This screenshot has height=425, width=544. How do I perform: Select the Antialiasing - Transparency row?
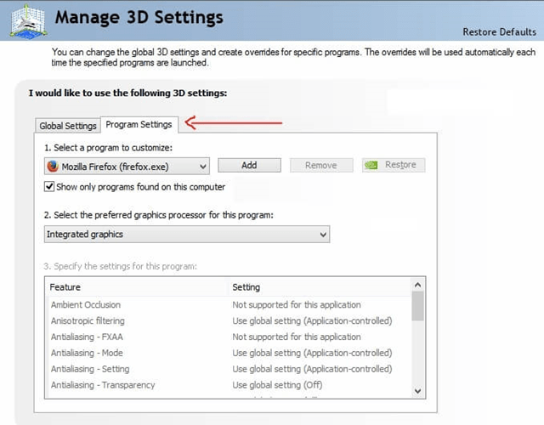[103, 385]
